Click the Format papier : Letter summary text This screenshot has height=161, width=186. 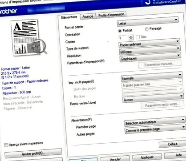pos(15,68)
